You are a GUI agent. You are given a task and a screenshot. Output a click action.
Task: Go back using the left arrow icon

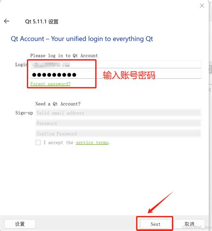(x=6, y=21)
